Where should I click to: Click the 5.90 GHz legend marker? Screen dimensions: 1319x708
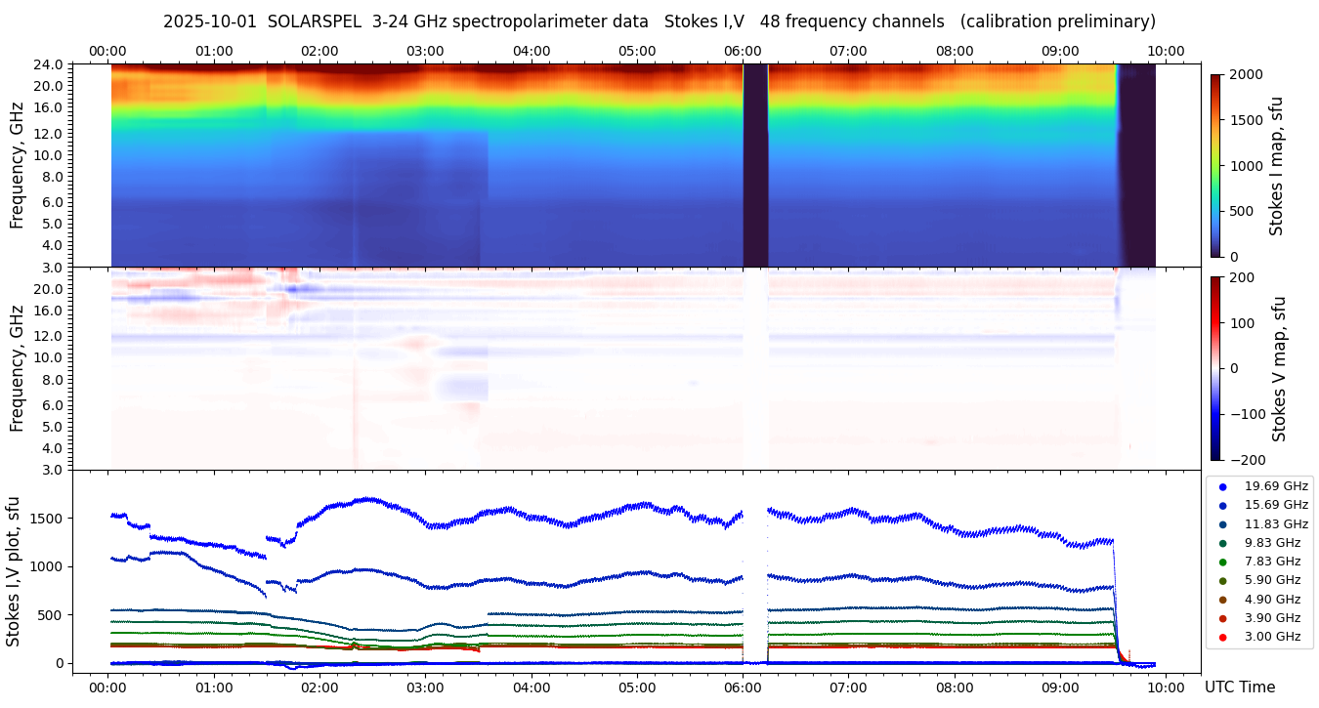click(1222, 581)
